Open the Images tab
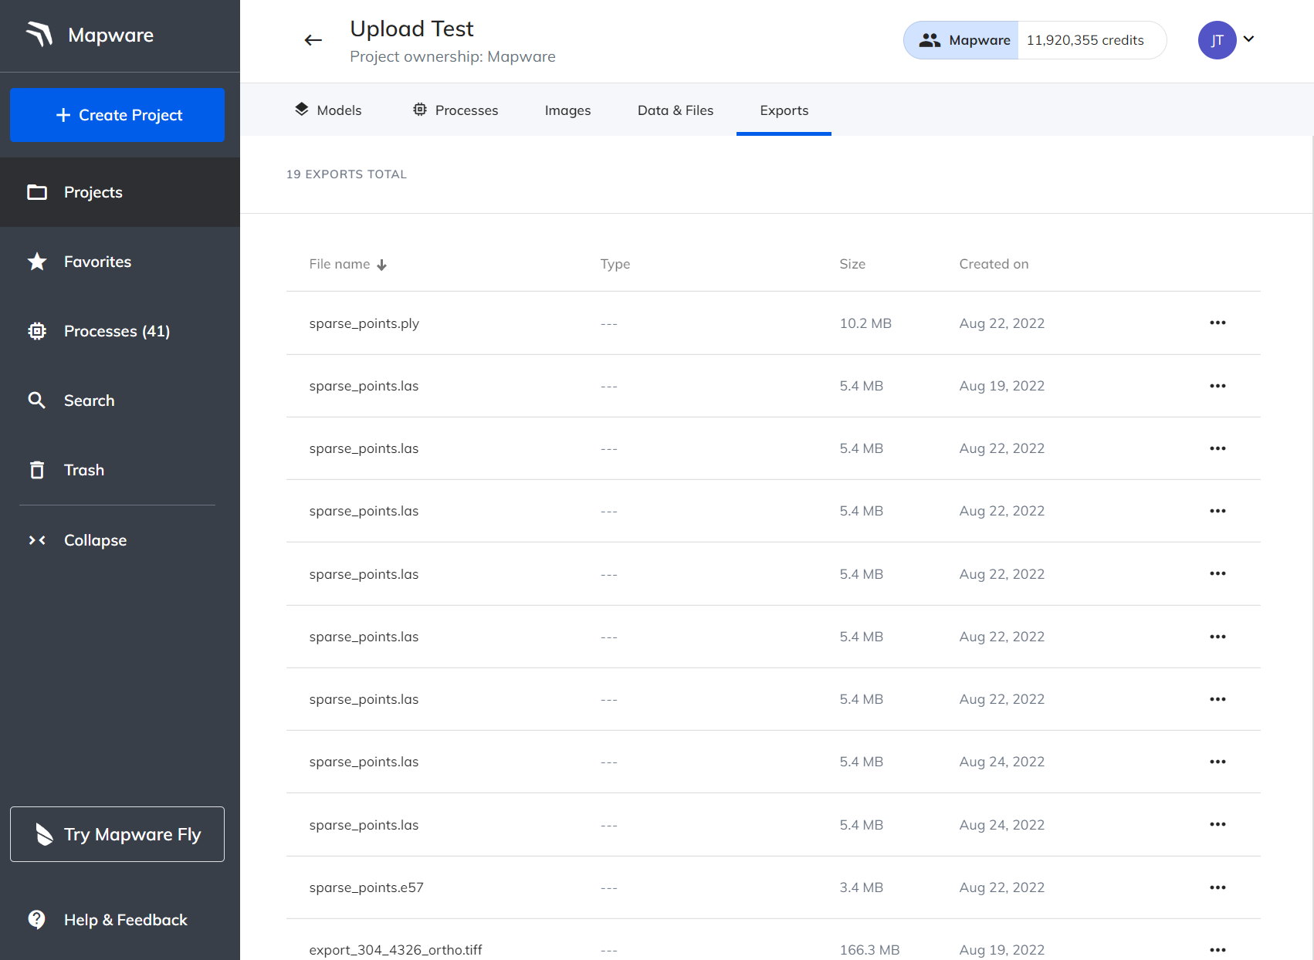The height and width of the screenshot is (960, 1314). (567, 110)
